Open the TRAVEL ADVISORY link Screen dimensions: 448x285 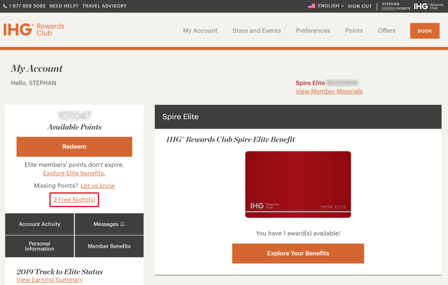(105, 6)
